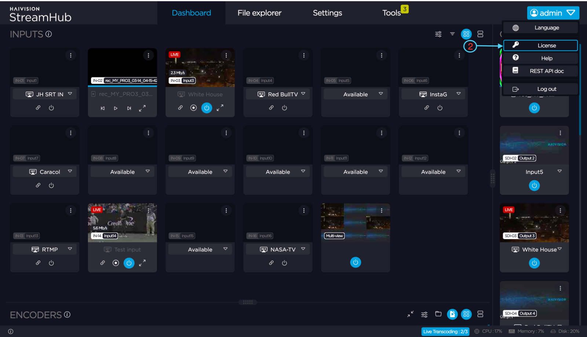Turn off the White House input power
The width and height of the screenshot is (587, 337).
pos(207,108)
